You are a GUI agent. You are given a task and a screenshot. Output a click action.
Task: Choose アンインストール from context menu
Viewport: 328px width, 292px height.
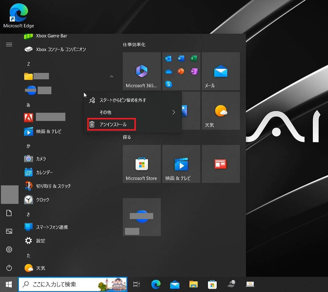click(133, 124)
